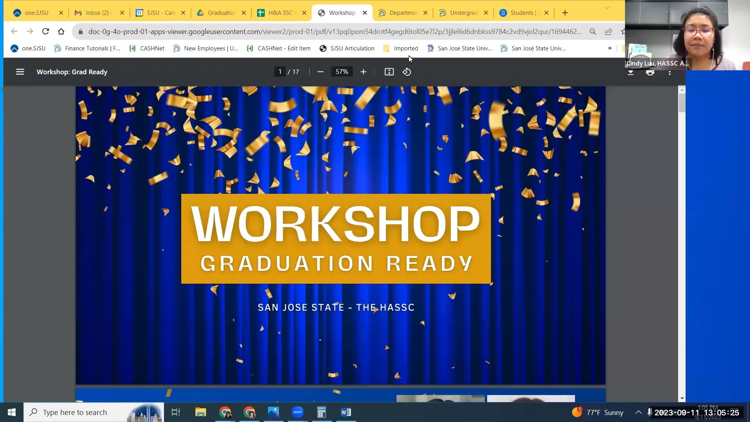750x422 pixels.
Task: Open the PDF viewer more actions menu
Action: click(670, 73)
